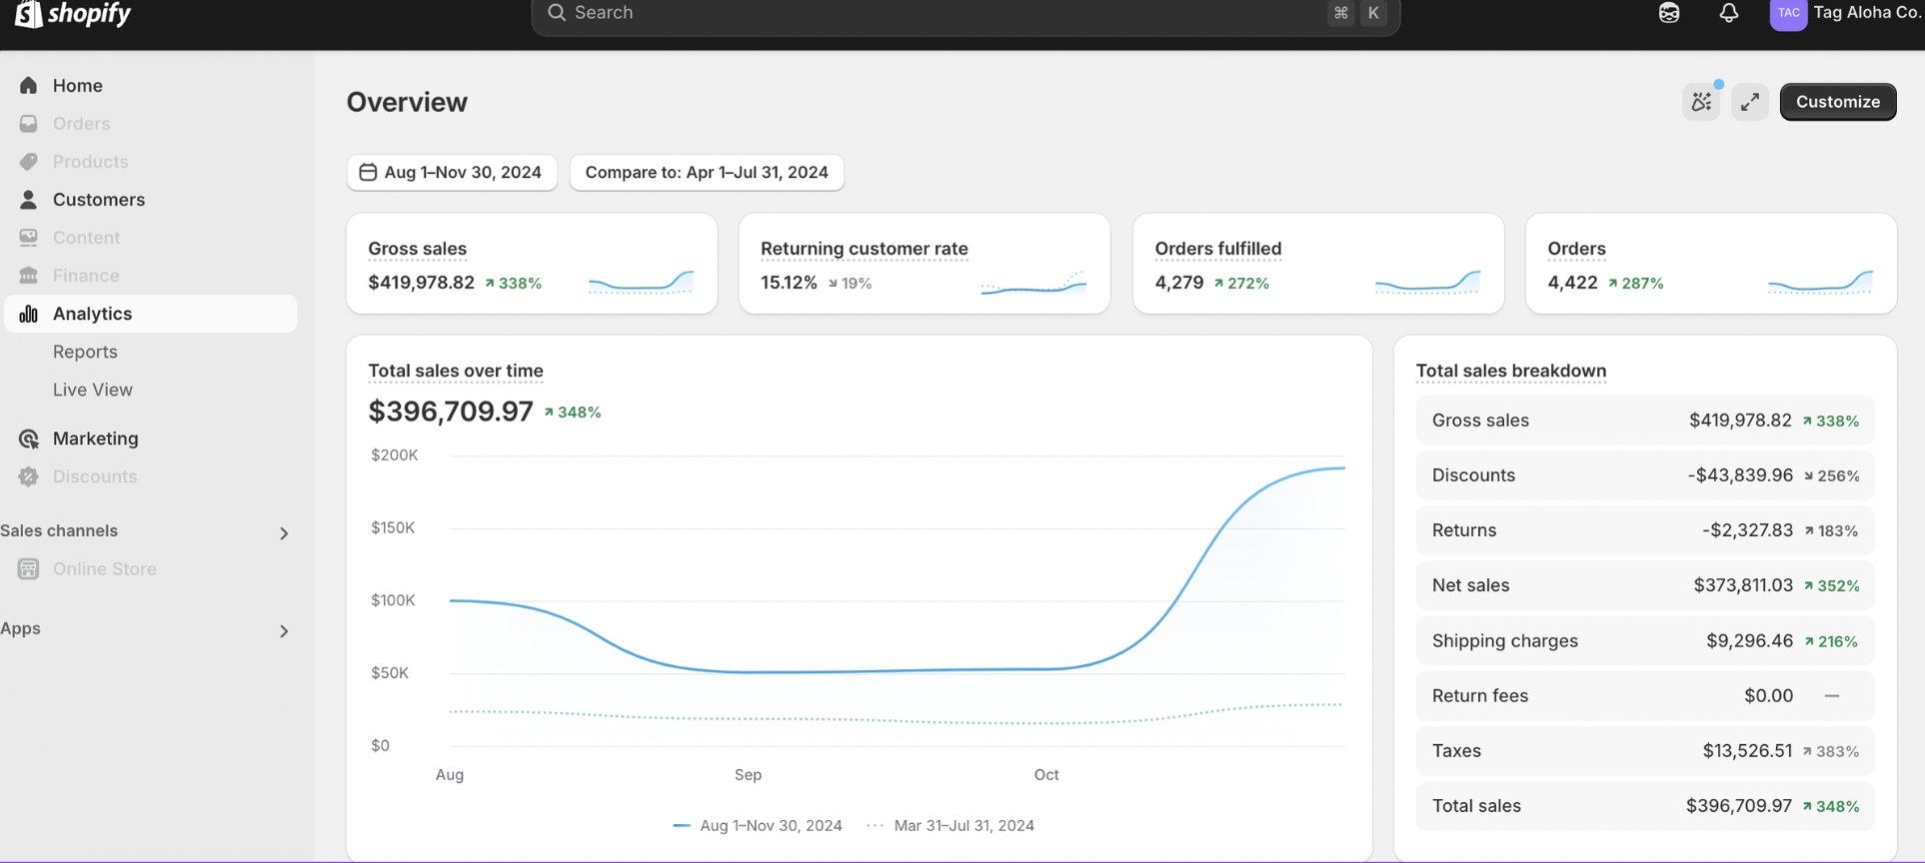Click the Oct label on chart axis
1925x863 pixels.
(1046, 775)
